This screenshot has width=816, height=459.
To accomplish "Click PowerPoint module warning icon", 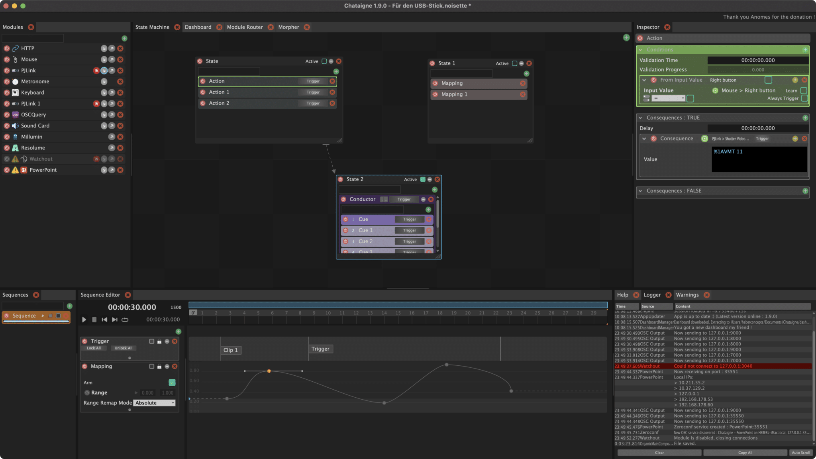I will click(15, 170).
